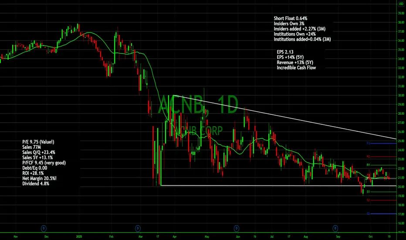Click the 'Short Float 0.64%' annotation
Screen dimensions: 406x240
(x=291, y=18)
